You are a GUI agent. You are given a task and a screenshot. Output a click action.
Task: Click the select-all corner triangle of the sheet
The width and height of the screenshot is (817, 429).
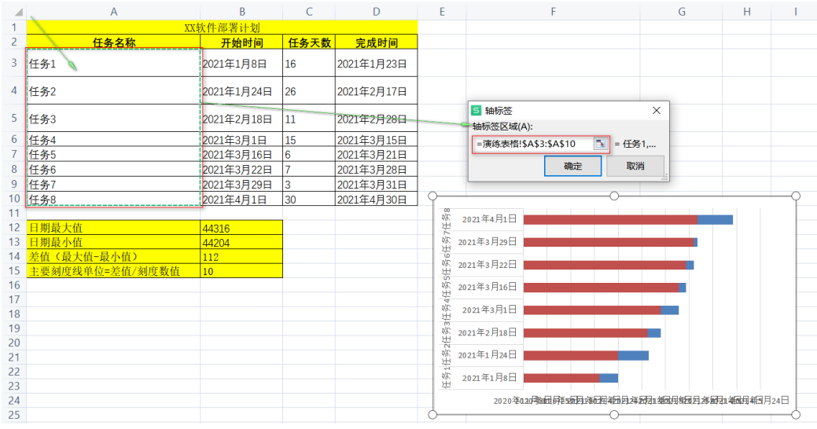(18, 12)
